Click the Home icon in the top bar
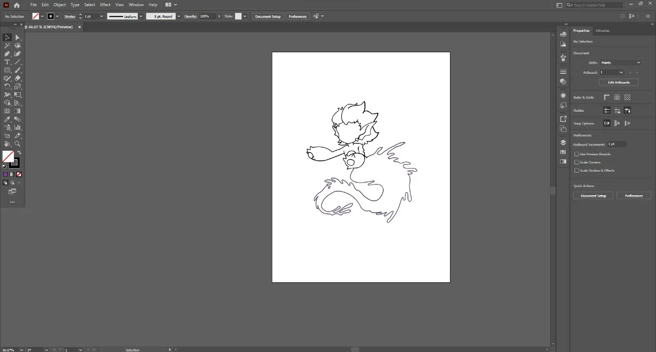 16,5
